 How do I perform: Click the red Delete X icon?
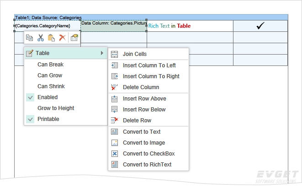pos(62,38)
